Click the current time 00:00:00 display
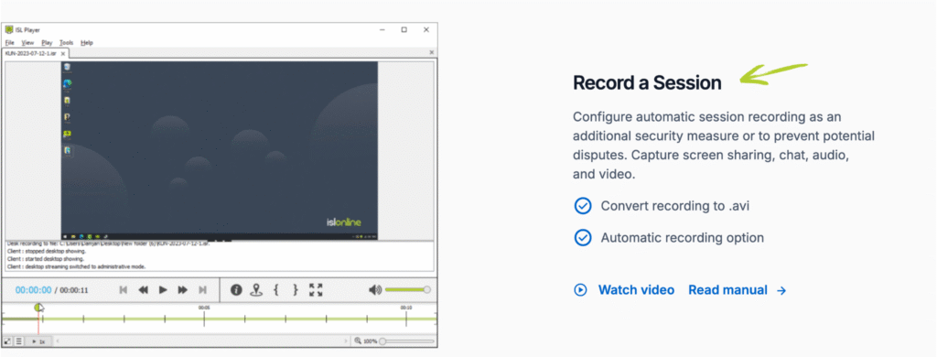 pos(34,290)
